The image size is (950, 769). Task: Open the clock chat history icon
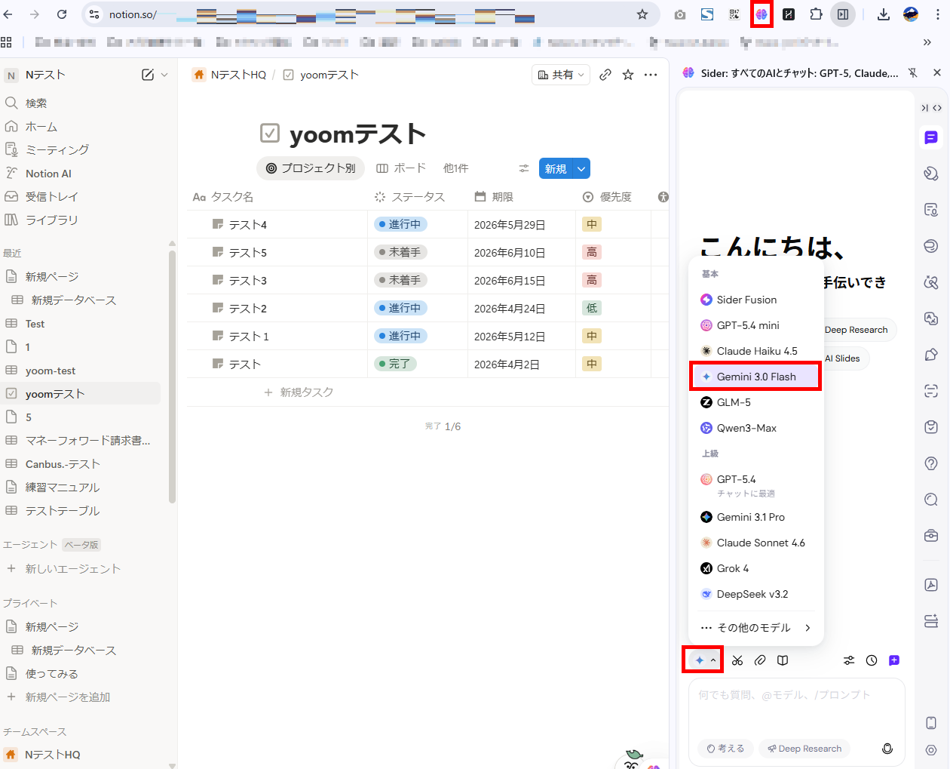coord(872,660)
